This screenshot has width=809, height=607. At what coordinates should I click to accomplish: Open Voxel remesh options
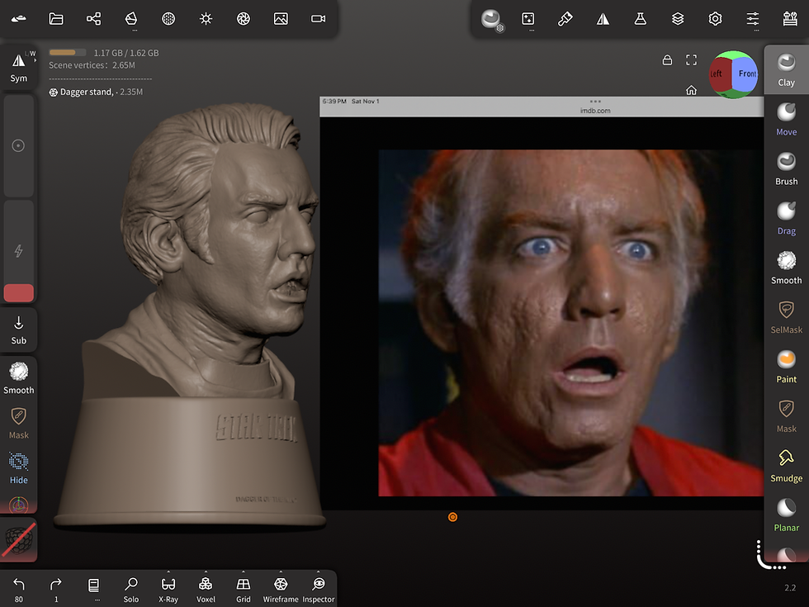[206, 589]
